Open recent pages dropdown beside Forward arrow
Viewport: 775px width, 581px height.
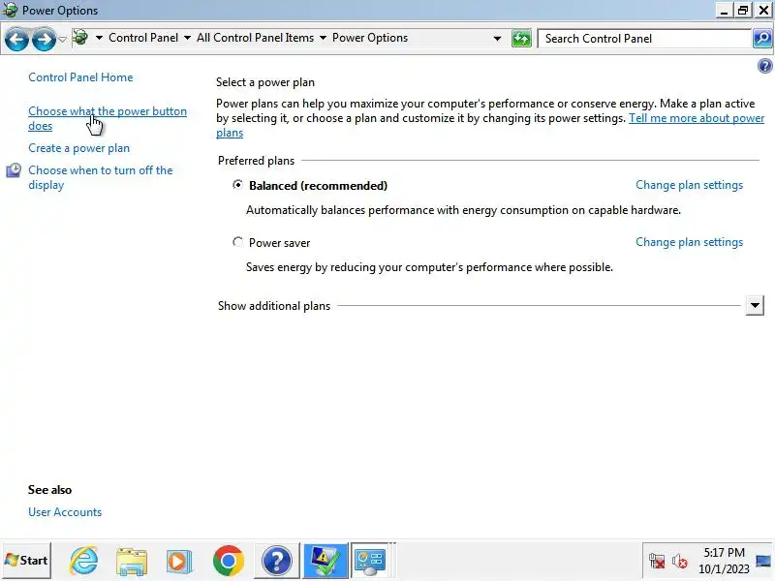pos(62,39)
